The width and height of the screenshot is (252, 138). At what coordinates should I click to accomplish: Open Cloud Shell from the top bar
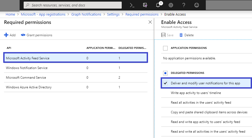click(x=132, y=5)
